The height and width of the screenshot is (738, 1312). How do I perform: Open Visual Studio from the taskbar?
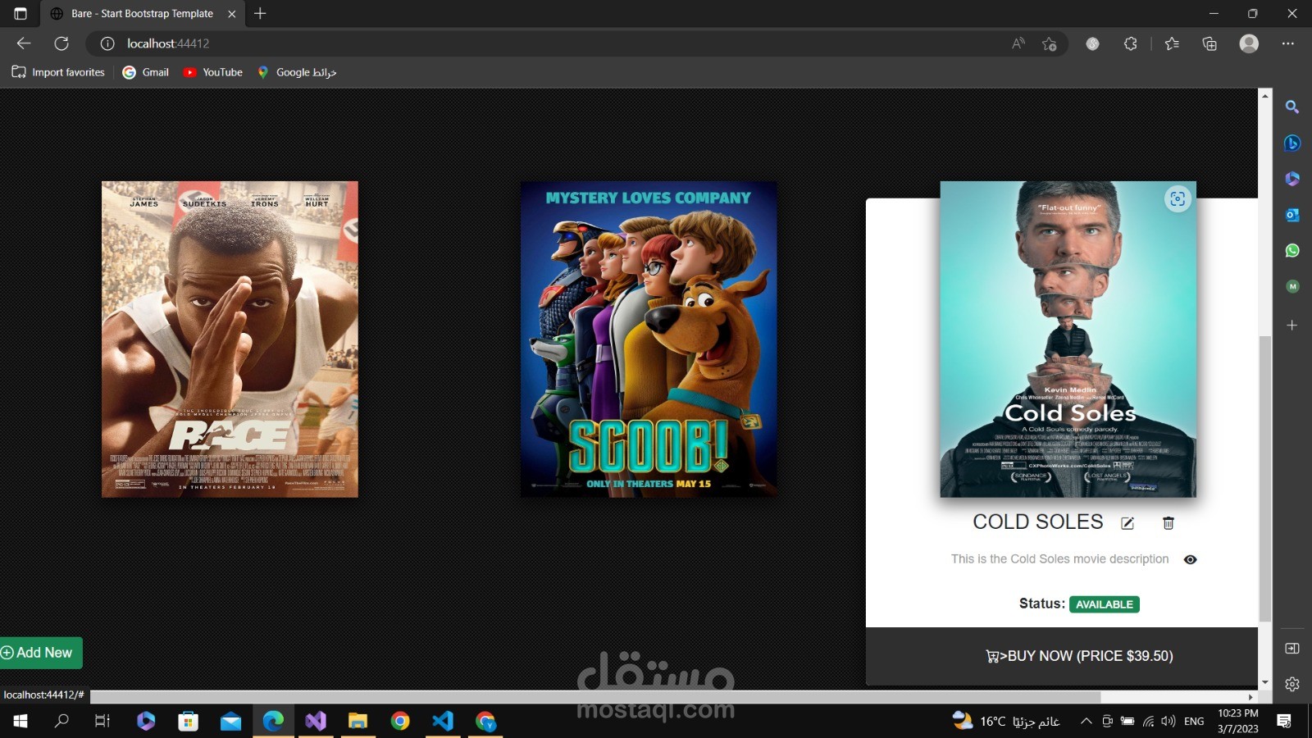tap(316, 721)
